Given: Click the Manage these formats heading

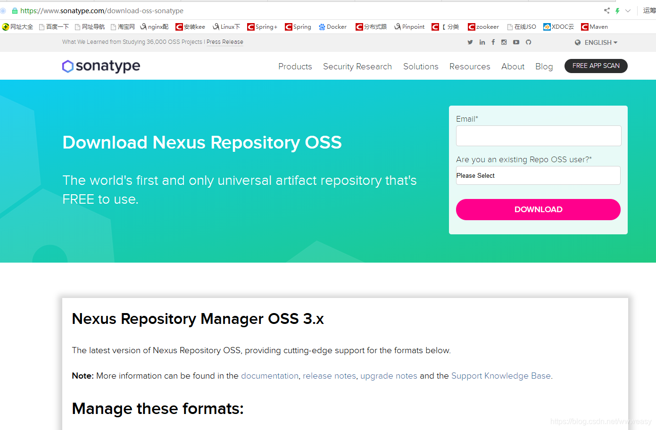Looking at the screenshot, I should [x=158, y=408].
